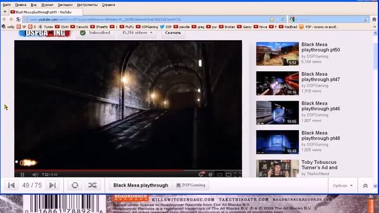This screenshot has width=379, height=213.
Task: Open the Black Mesa playthrough pt48 thumbnail
Action: coord(278,142)
